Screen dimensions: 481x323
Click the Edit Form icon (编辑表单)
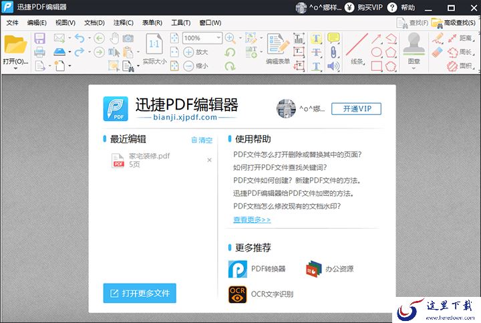[x=278, y=49]
